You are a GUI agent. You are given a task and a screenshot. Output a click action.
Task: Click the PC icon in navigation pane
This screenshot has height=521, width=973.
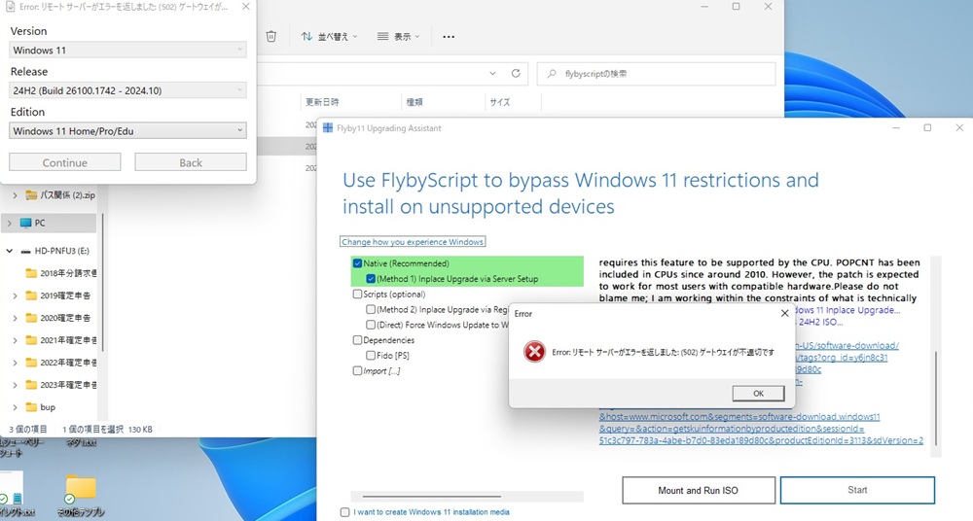tap(25, 223)
